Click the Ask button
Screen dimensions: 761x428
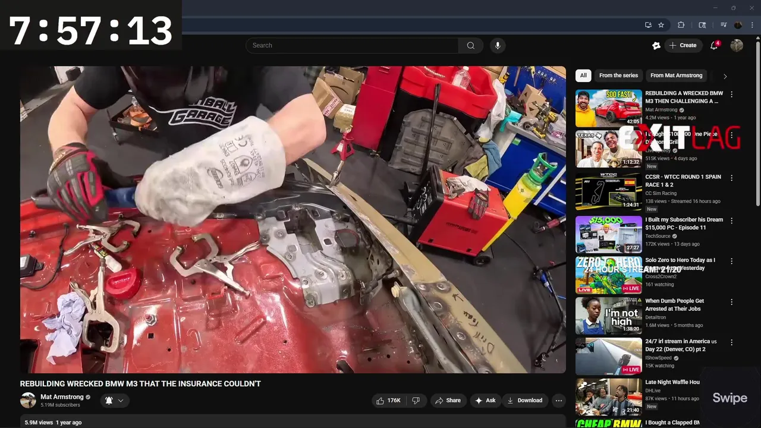tap(485, 401)
